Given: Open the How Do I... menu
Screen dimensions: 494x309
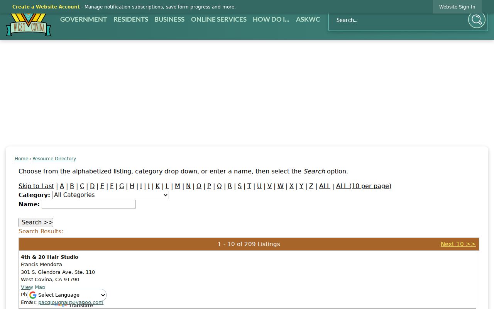Looking at the screenshot, I should tap(271, 19).
